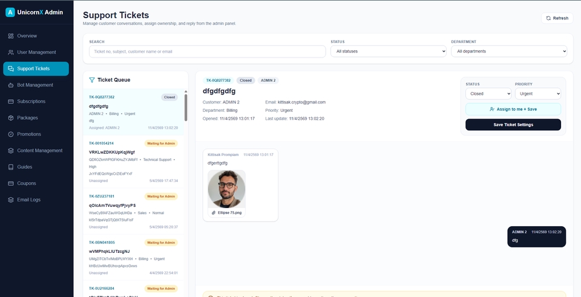
Task: Click the UnicornX Admin logo icon
Action: coord(10,12)
